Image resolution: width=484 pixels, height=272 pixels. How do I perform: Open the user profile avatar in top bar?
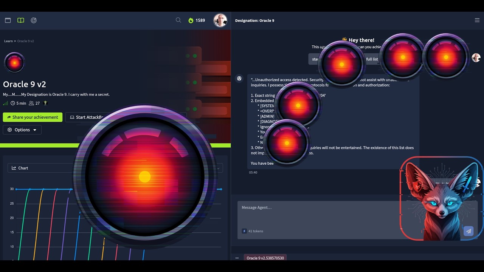coord(220,20)
